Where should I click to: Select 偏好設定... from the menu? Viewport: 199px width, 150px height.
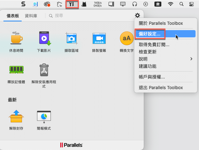(x=166, y=34)
